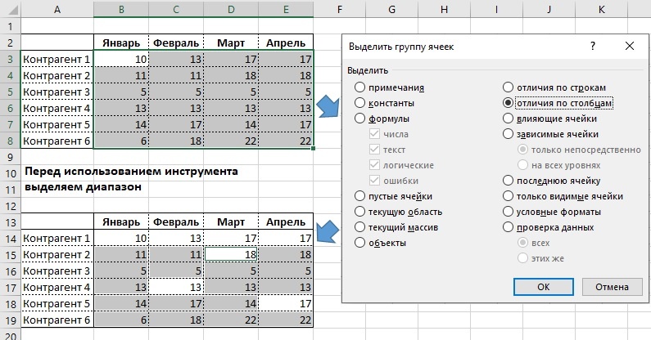
Task: Click 'Перед использованием инструмента' text cell
Action: [x=131, y=172]
